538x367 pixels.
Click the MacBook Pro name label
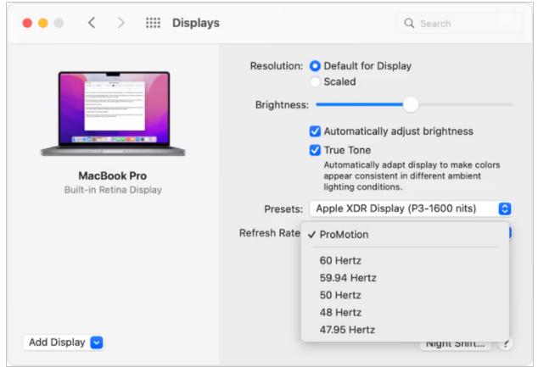click(113, 175)
